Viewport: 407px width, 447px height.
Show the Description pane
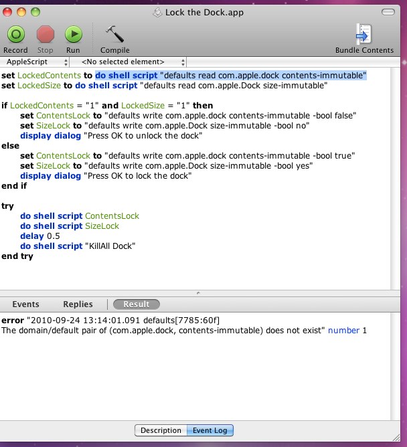coord(161,430)
